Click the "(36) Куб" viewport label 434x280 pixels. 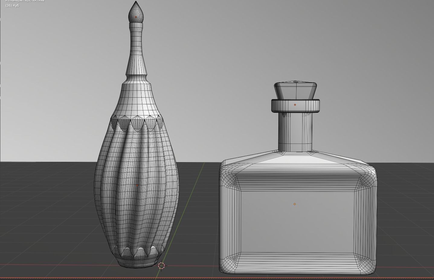[x=12, y=5]
